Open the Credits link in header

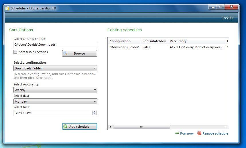pos(227,18)
